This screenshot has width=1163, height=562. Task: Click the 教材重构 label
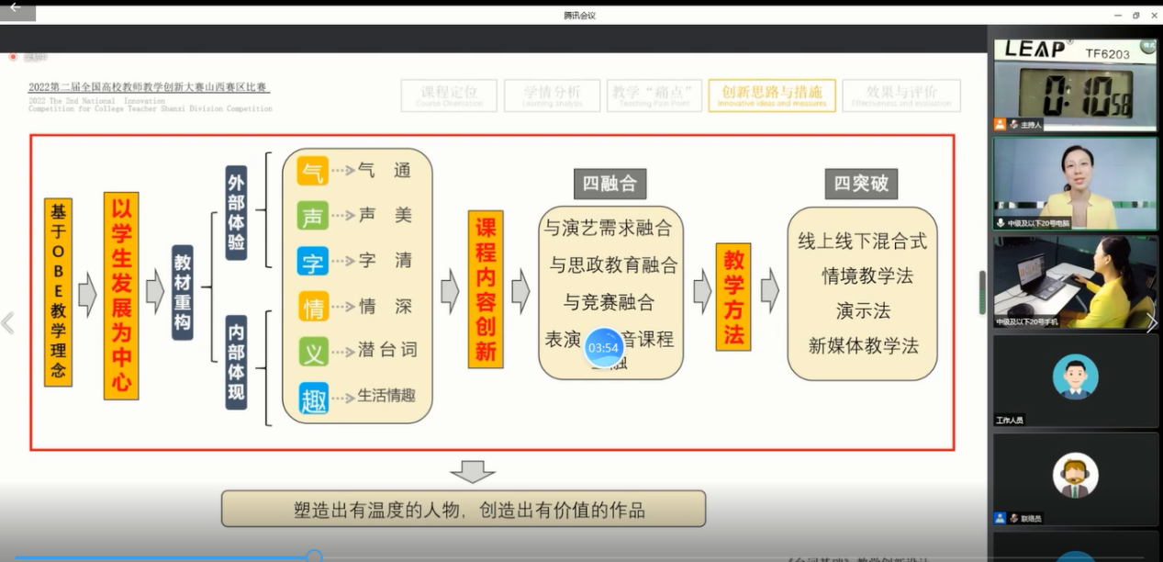pos(183,293)
